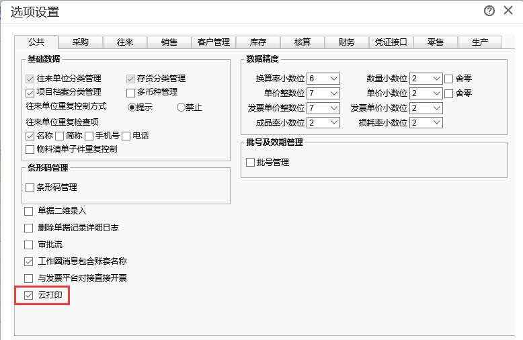Switch to the 采购 tab

[x=81, y=42]
